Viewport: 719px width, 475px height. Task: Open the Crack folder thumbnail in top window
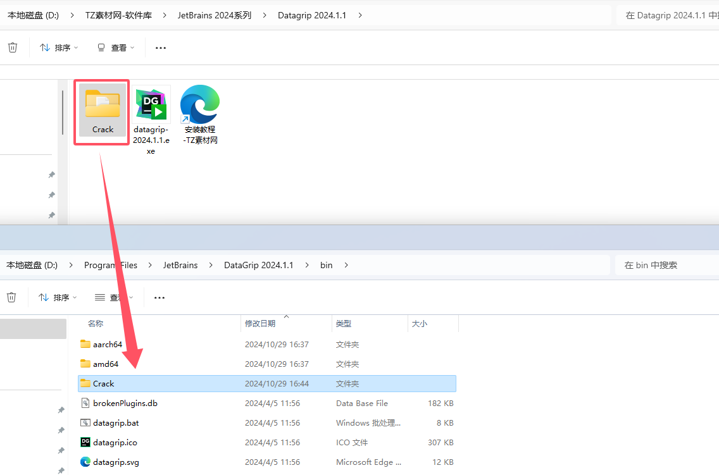click(103, 110)
